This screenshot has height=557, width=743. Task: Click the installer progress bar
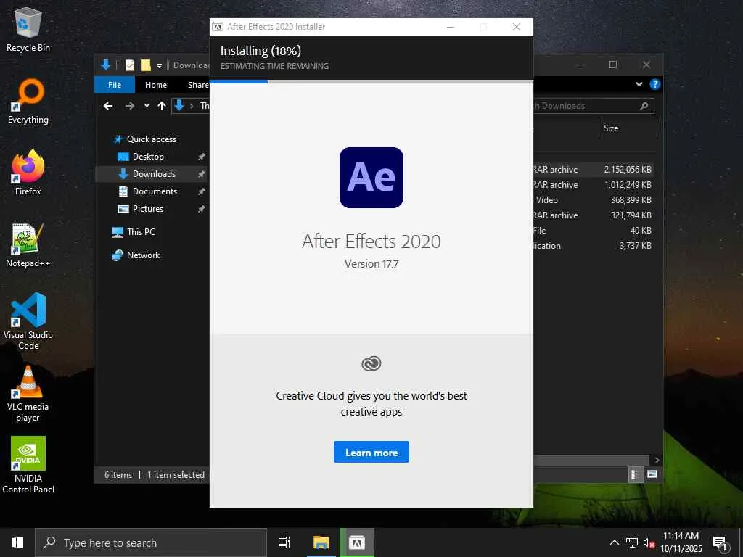coord(371,81)
